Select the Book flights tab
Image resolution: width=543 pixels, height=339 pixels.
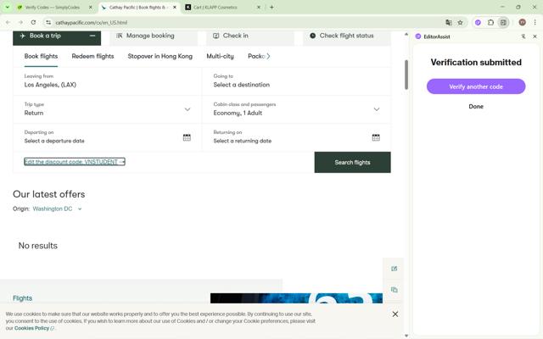pos(41,56)
